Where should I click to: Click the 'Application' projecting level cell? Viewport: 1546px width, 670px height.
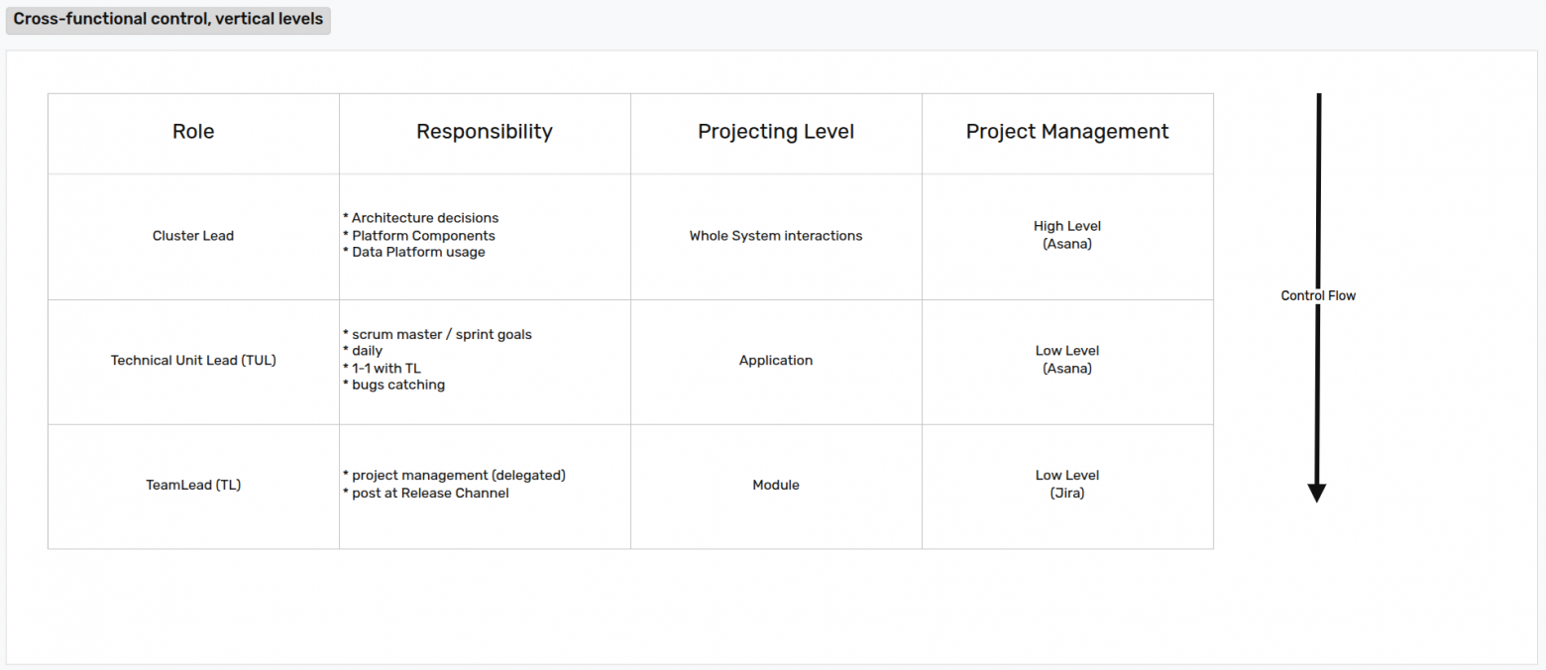(x=776, y=361)
